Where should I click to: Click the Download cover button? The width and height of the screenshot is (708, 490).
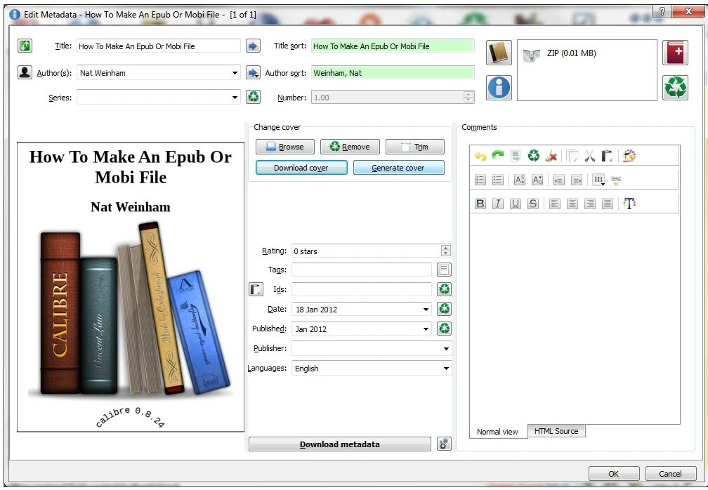point(301,167)
